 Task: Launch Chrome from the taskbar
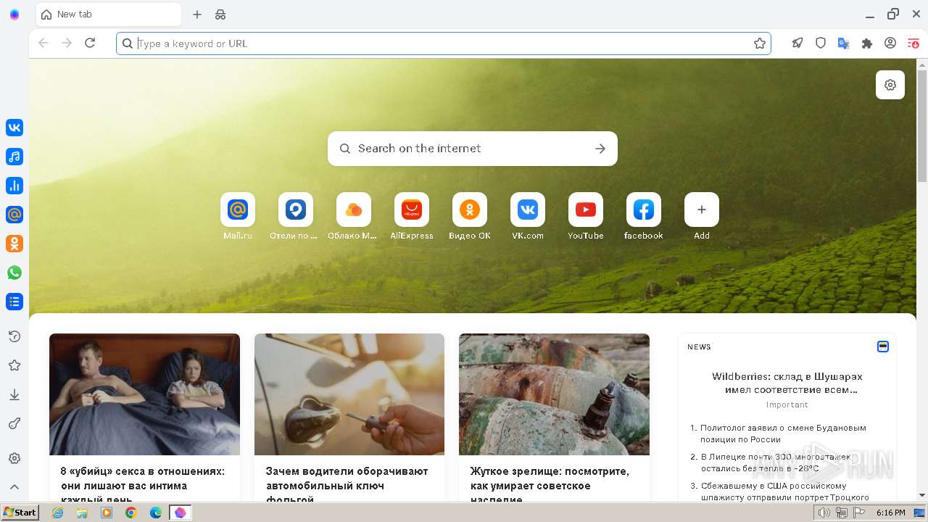pos(130,513)
